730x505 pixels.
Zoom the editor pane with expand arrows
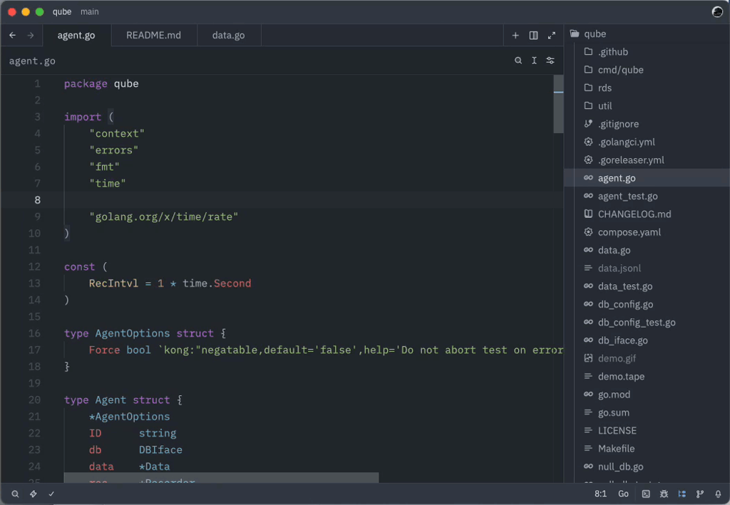point(551,36)
